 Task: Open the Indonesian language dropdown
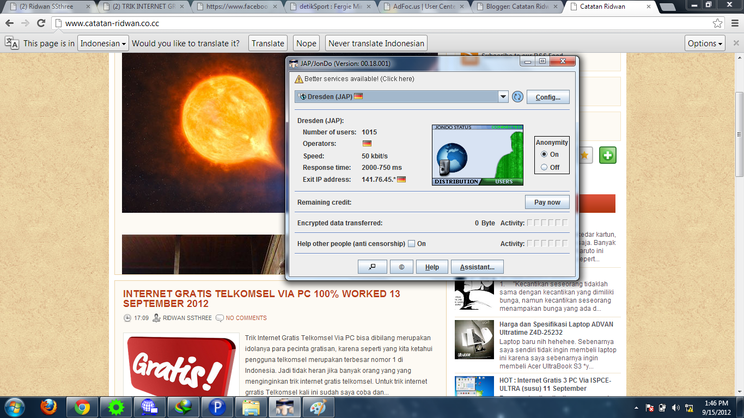click(x=103, y=44)
